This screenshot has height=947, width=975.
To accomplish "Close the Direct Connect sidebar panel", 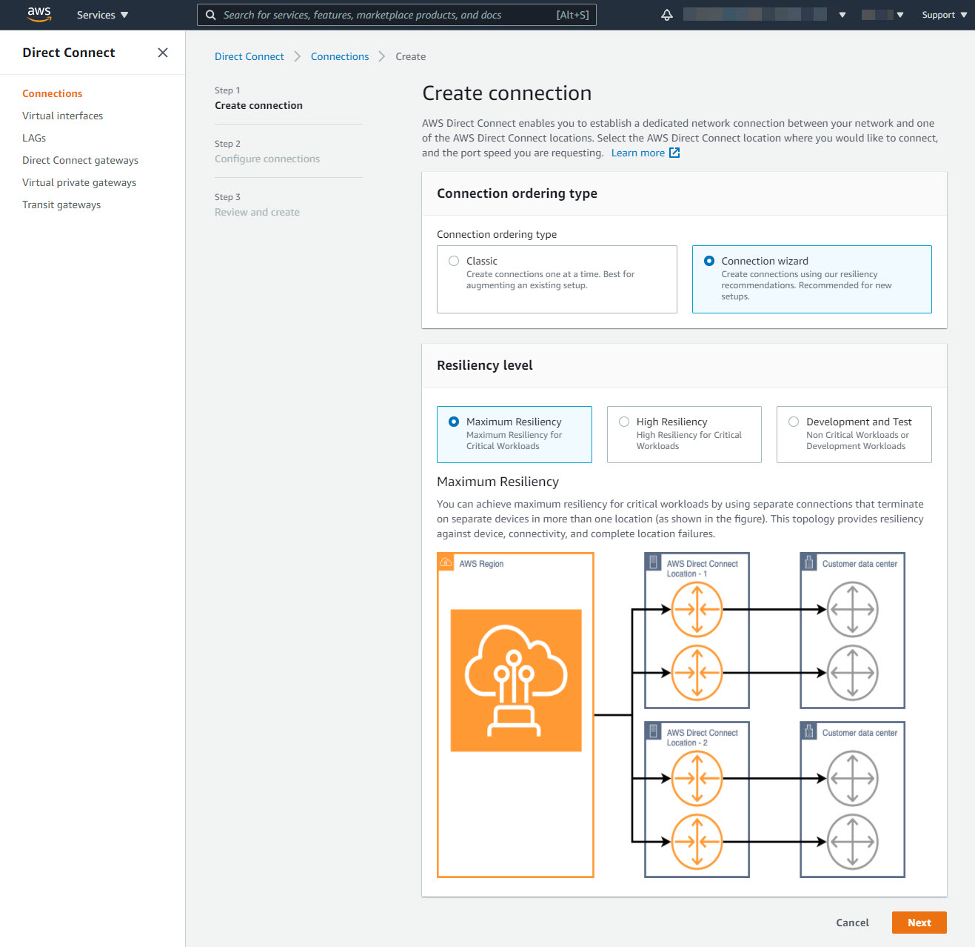I will [x=163, y=53].
